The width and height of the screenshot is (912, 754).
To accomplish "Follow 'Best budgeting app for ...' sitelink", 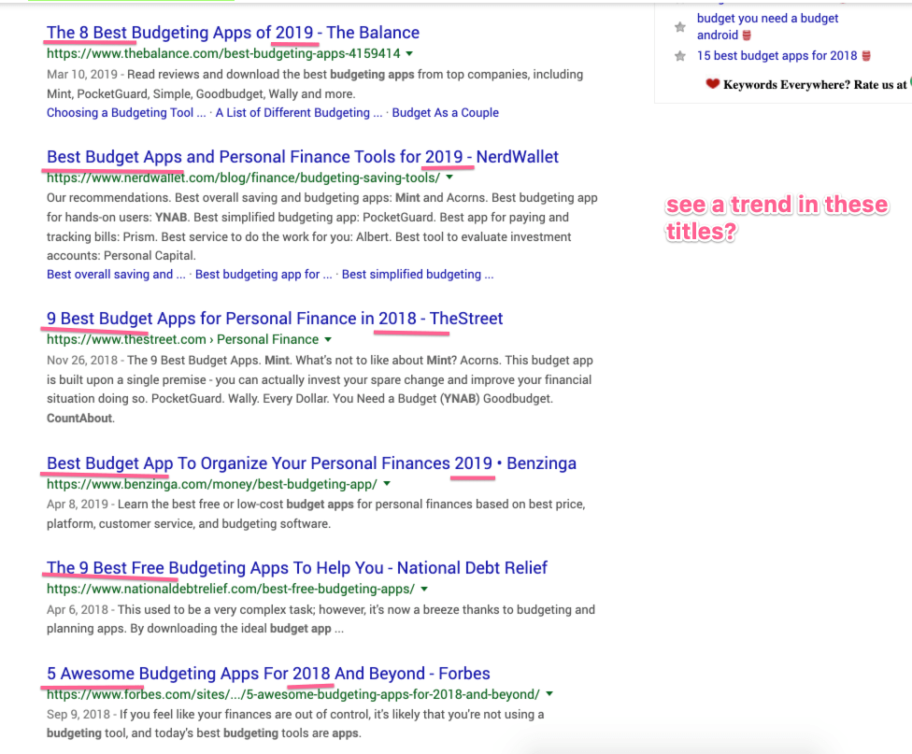I will 264,275.
